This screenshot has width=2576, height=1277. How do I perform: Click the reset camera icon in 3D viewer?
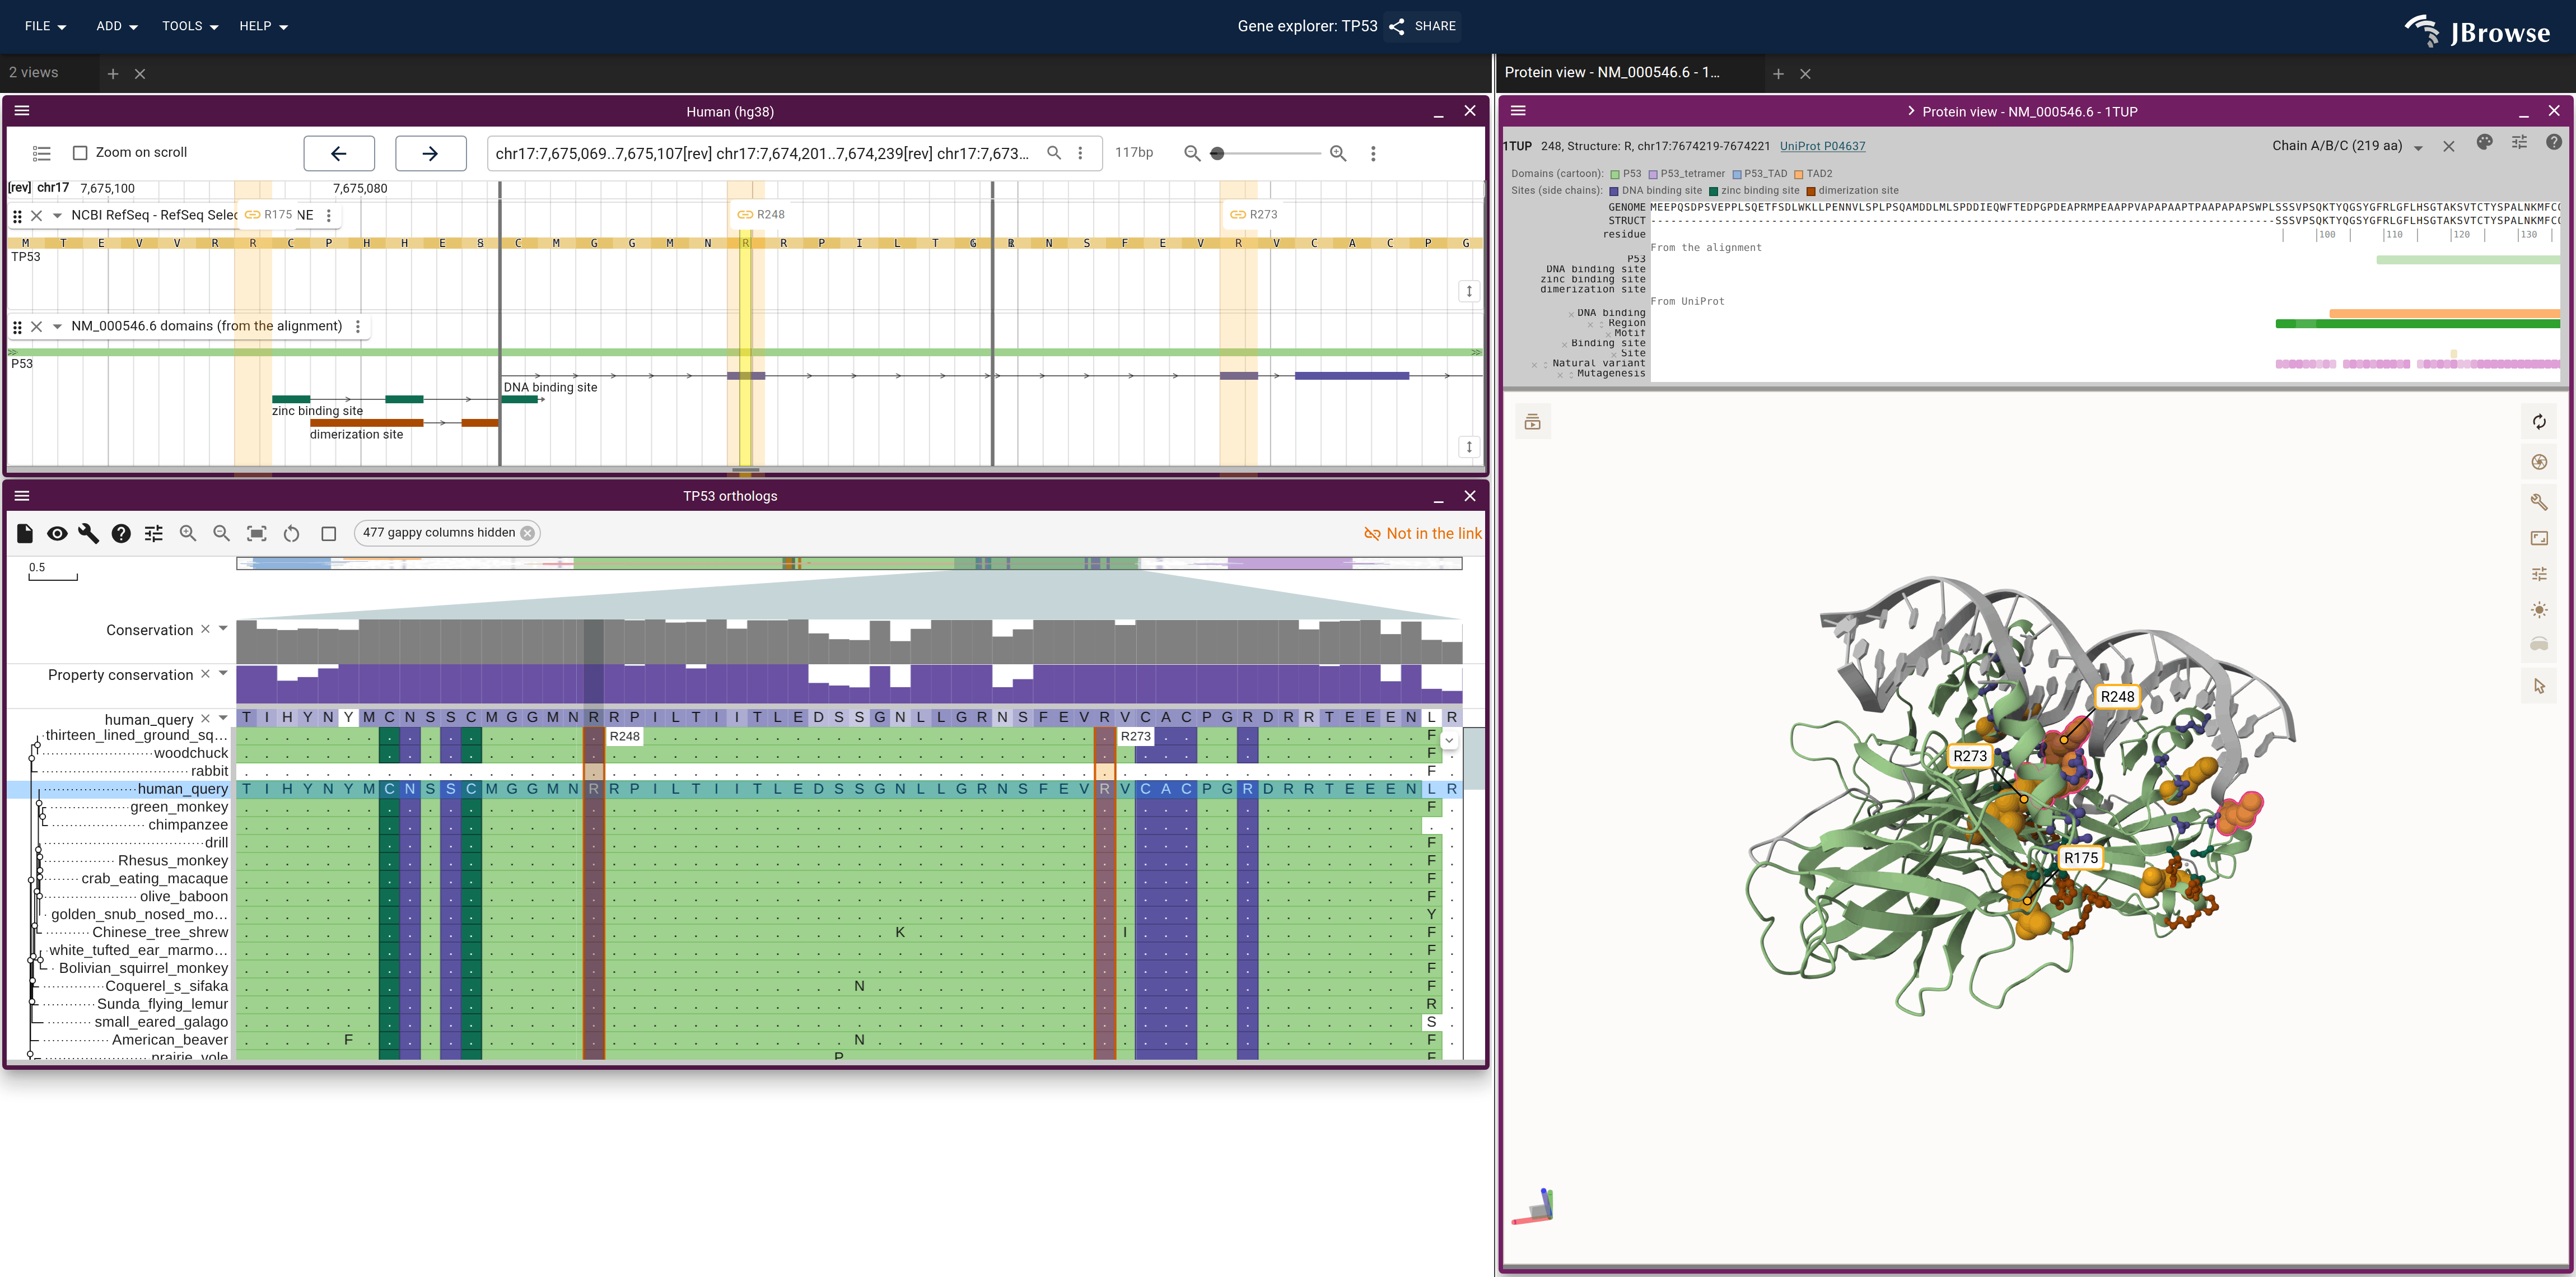pos(2539,422)
